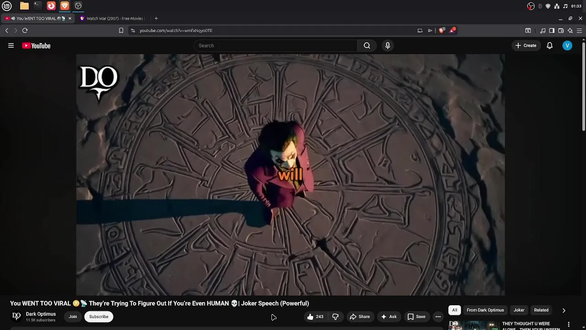Click the Join membership button
586x330 pixels.
73,317
